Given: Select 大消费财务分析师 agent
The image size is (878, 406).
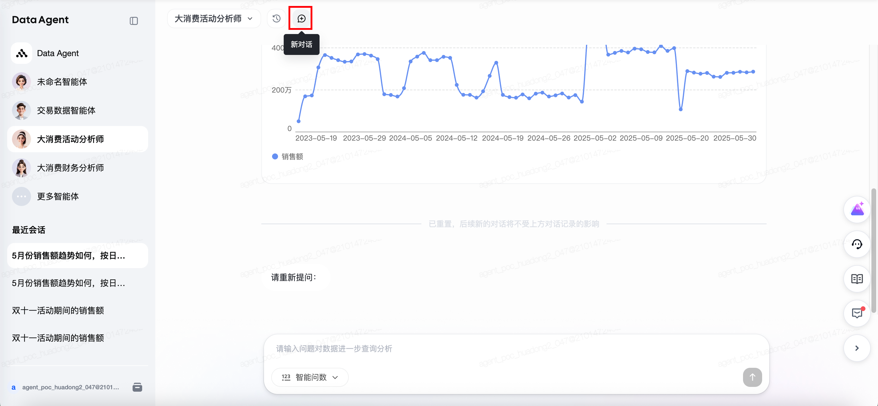Looking at the screenshot, I should pos(70,167).
